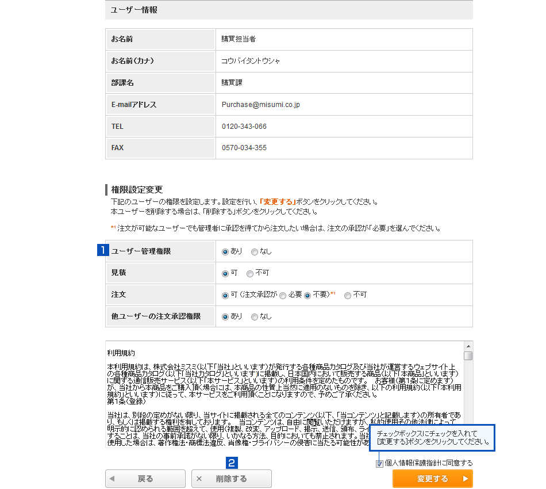Viewport: 546px width, 489px height.
Task: Select 必要 for 注文承認
Action: [x=283, y=295]
